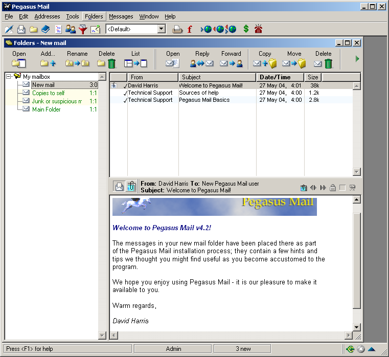Image resolution: width=389 pixels, height=357 pixels.
Task: Click the open envelope toolbar icon
Action: coord(21,29)
